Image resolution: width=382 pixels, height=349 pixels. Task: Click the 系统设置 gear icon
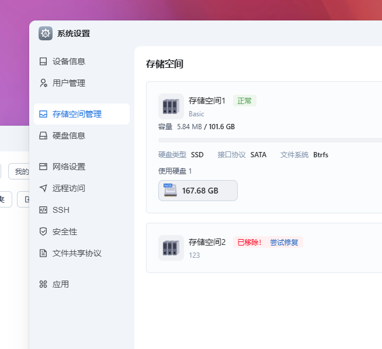(46, 33)
